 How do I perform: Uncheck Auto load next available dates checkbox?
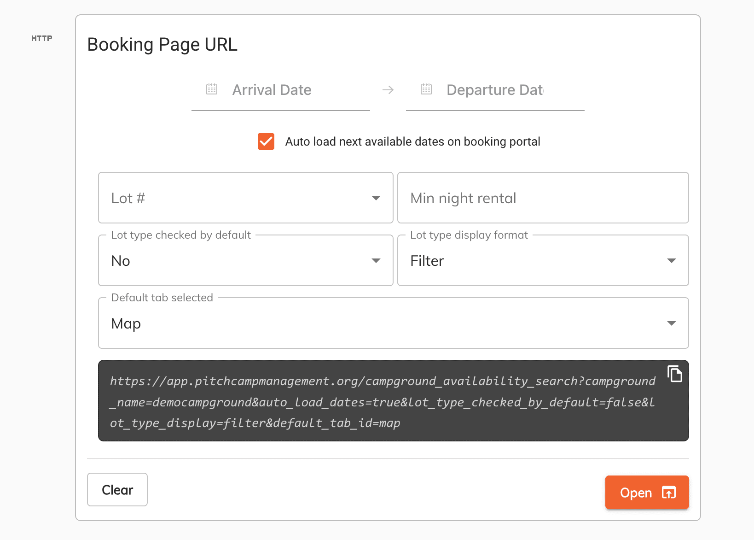coord(266,141)
